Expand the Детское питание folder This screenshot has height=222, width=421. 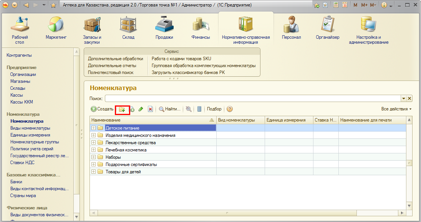pyautogui.click(x=93, y=128)
